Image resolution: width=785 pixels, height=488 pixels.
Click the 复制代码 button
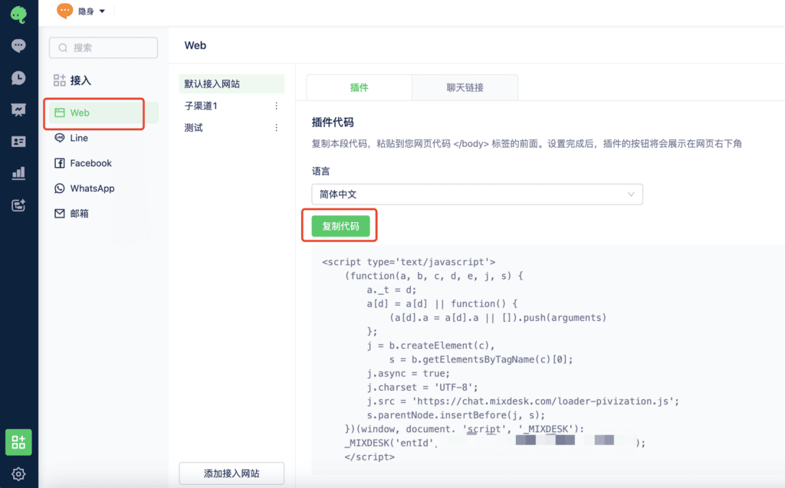340,226
